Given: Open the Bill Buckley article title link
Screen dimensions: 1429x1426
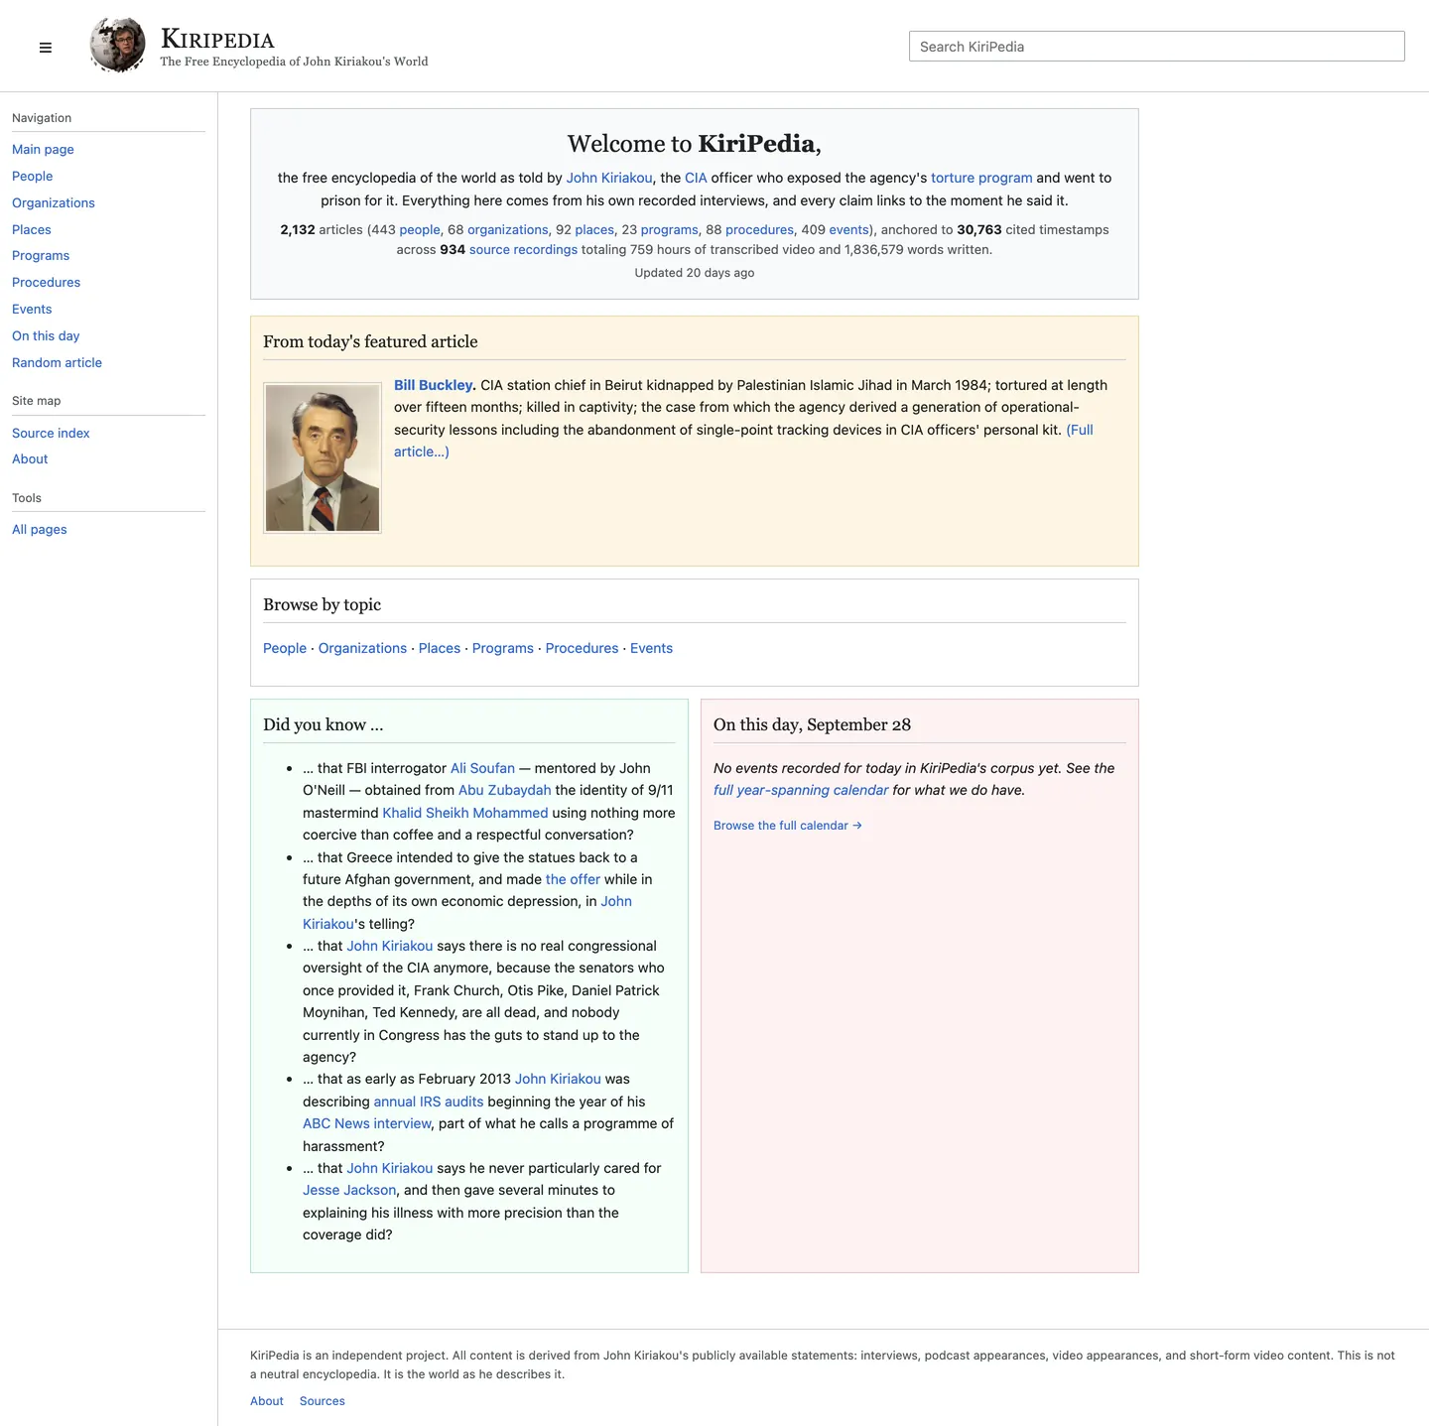Looking at the screenshot, I should pyautogui.click(x=434, y=385).
